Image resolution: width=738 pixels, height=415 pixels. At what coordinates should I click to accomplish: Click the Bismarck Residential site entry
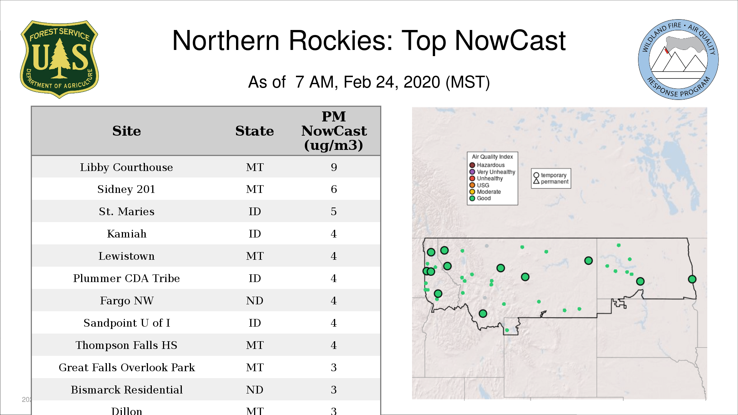[126, 390]
